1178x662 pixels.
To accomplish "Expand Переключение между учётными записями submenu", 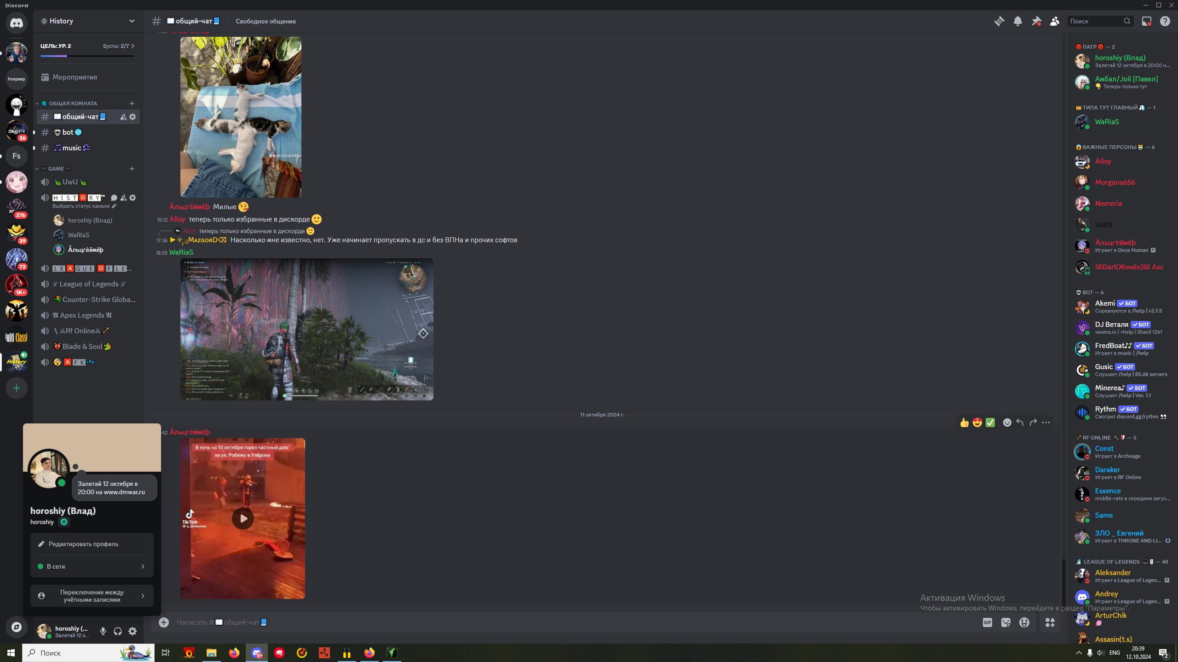I will click(92, 596).
